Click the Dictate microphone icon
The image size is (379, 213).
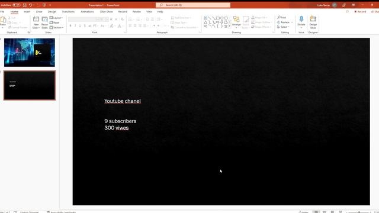pyautogui.click(x=301, y=19)
